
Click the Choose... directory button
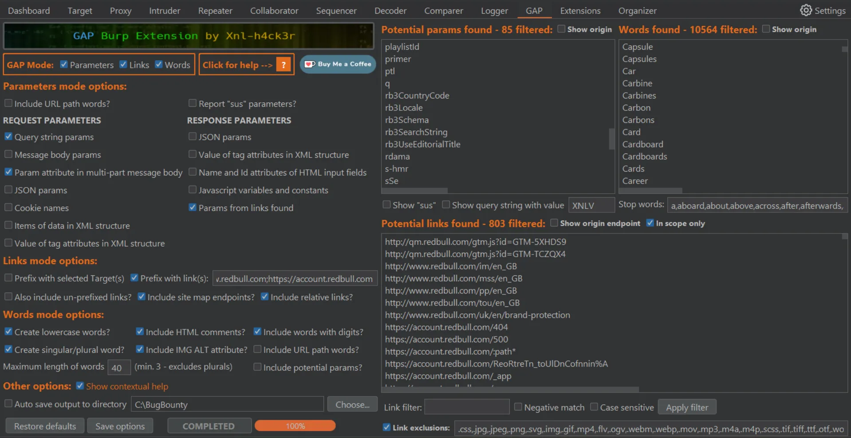tap(352, 404)
